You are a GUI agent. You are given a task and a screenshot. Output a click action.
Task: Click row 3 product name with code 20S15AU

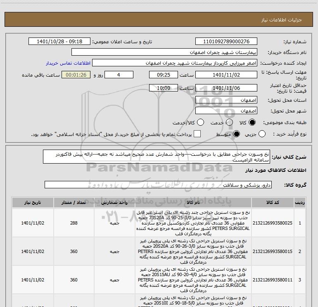193,280
